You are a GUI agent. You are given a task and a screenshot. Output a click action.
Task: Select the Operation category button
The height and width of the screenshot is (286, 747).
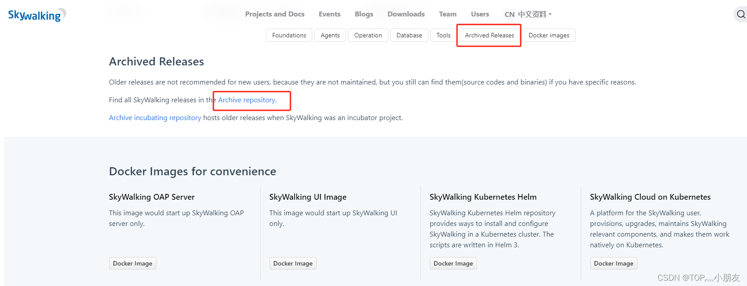368,35
